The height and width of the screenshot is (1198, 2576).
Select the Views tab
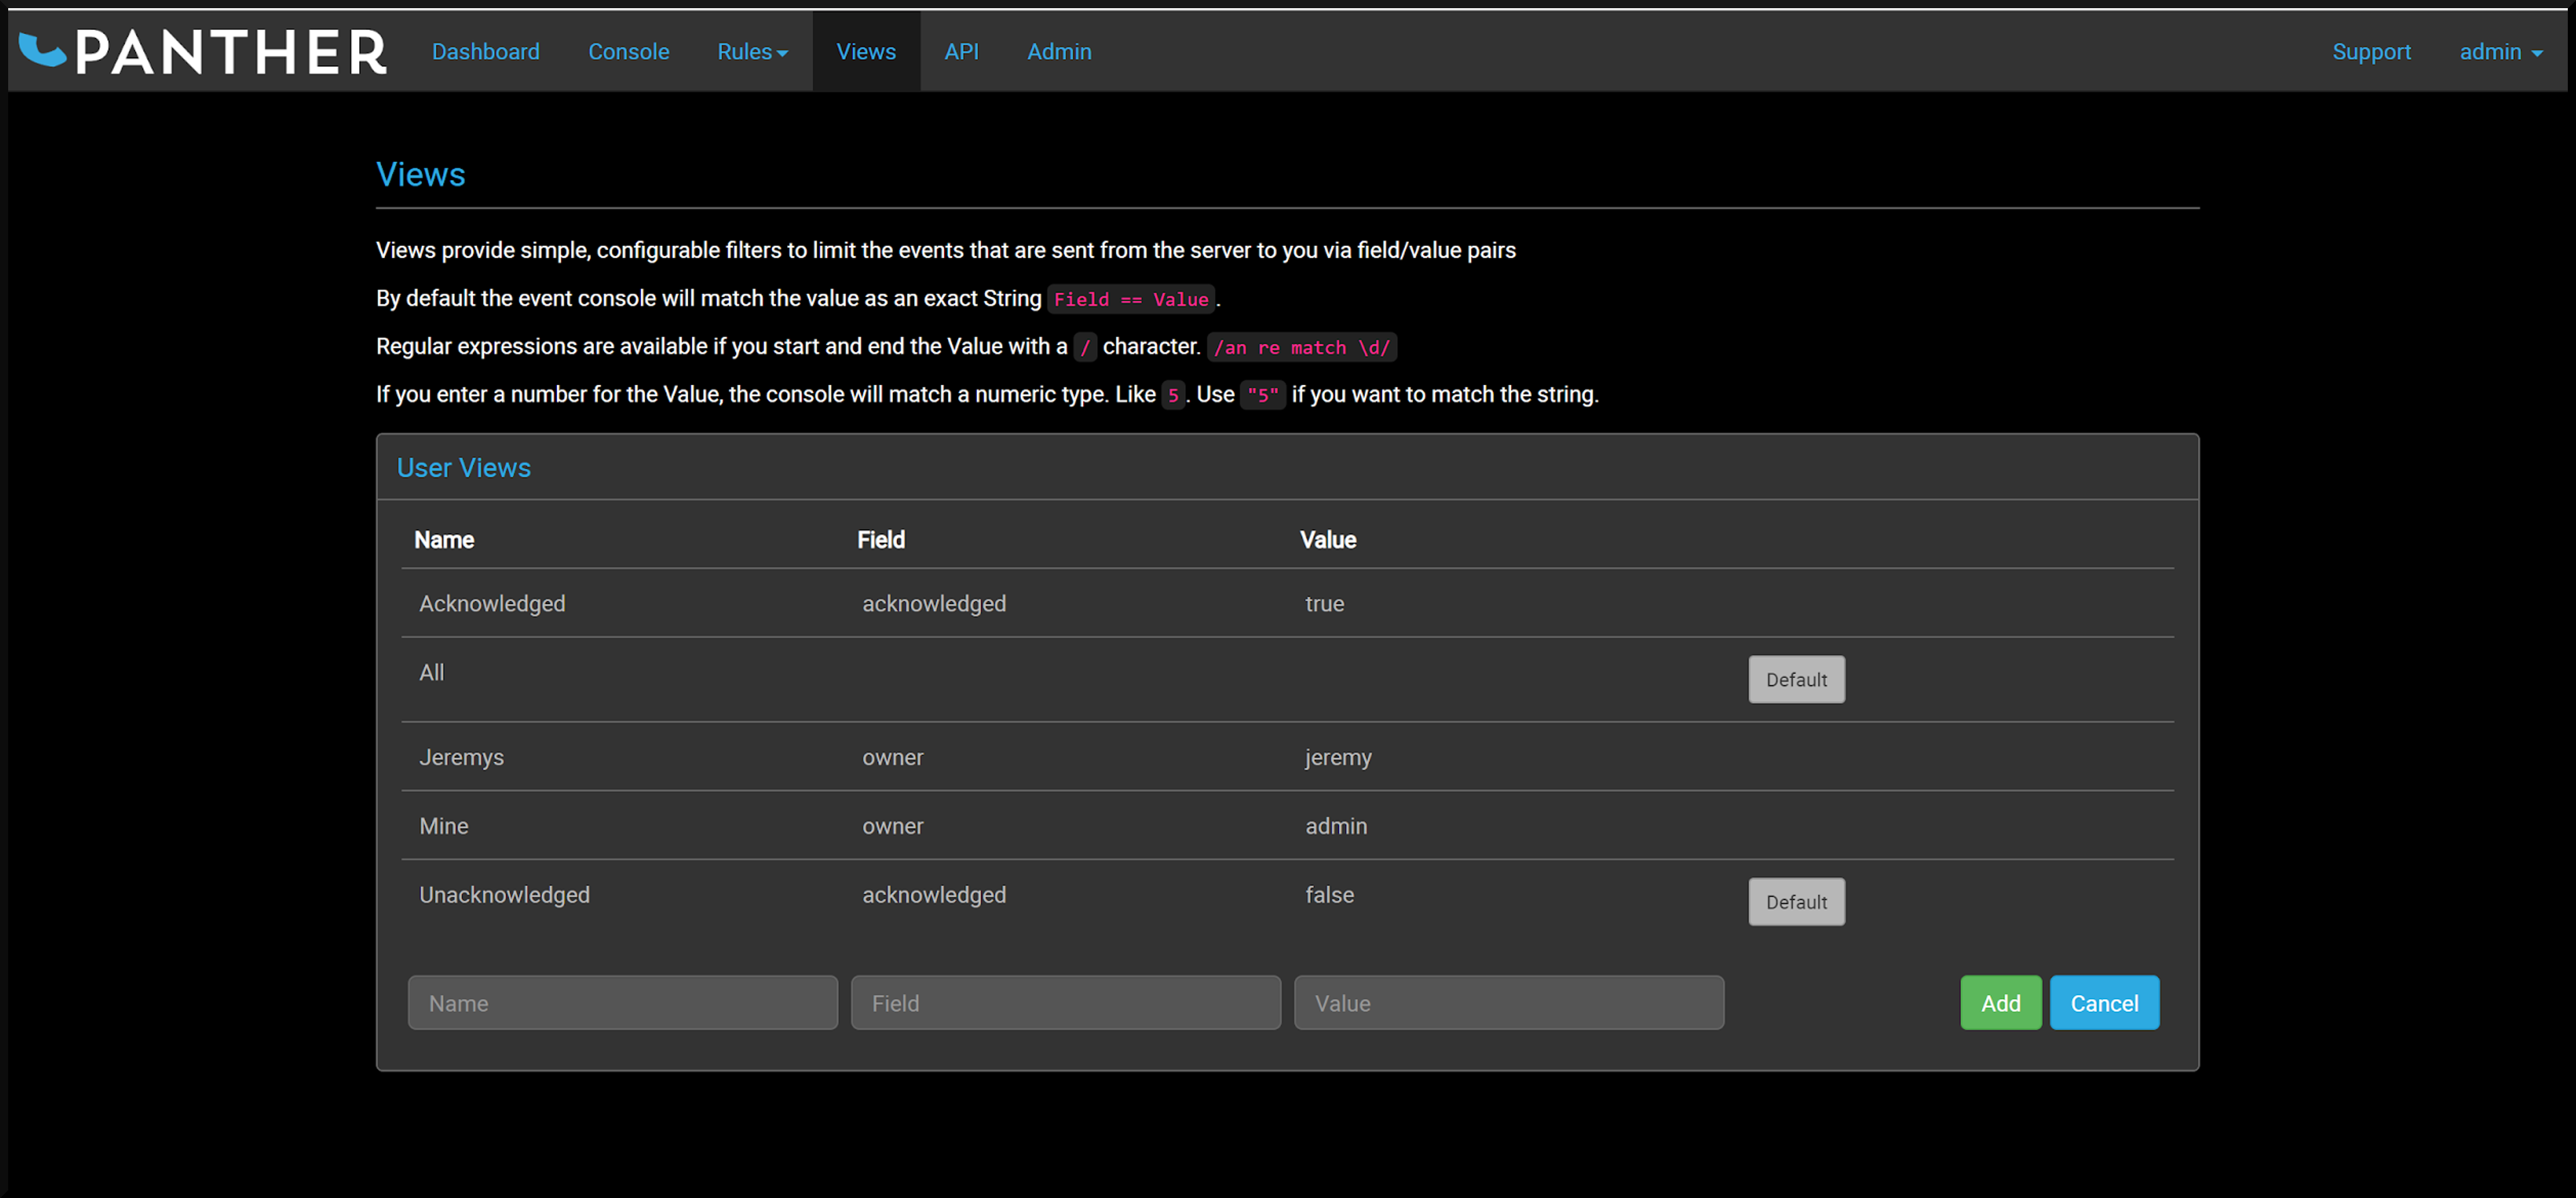(866, 51)
